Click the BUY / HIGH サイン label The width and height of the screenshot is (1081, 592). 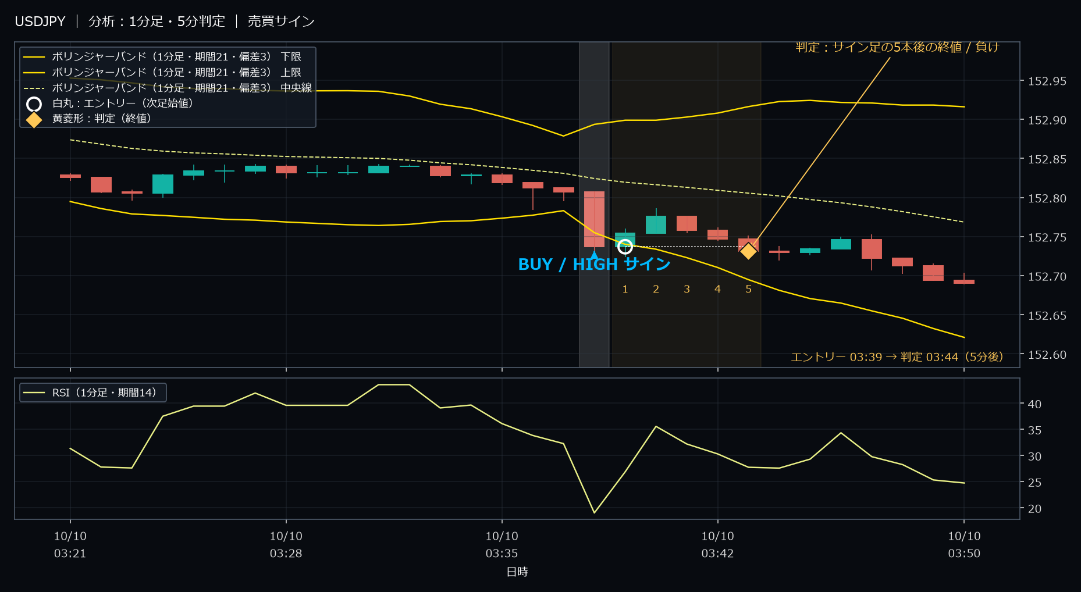click(594, 265)
